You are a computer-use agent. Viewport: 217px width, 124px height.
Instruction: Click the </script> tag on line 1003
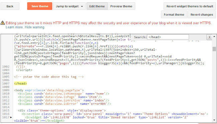24,70
